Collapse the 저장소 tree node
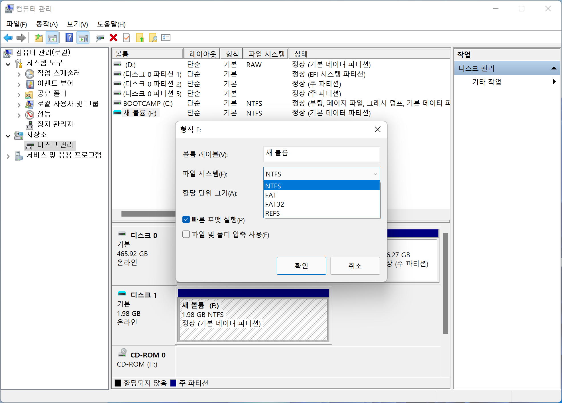The width and height of the screenshot is (562, 403). pos(8,136)
